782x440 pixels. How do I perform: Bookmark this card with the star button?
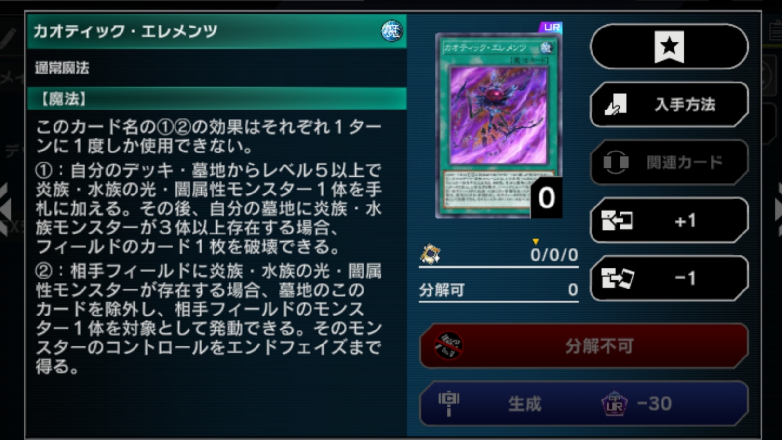tap(669, 46)
